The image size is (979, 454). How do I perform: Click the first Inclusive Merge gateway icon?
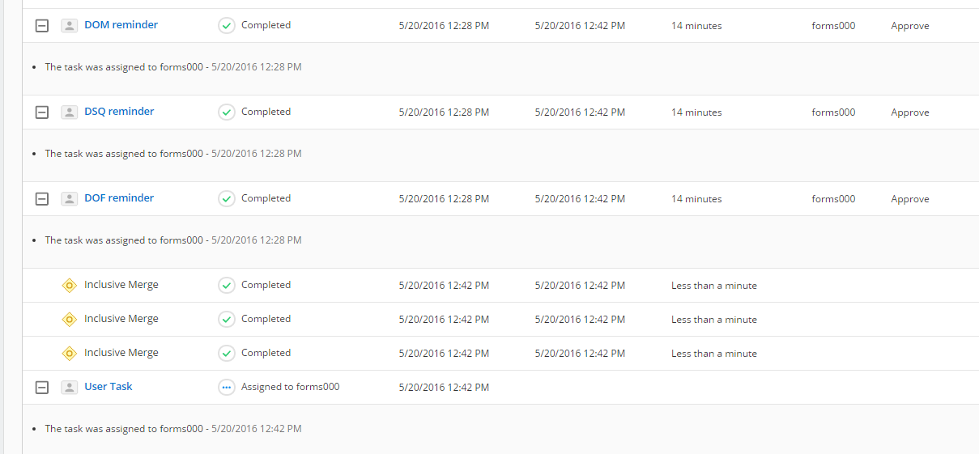tap(70, 286)
